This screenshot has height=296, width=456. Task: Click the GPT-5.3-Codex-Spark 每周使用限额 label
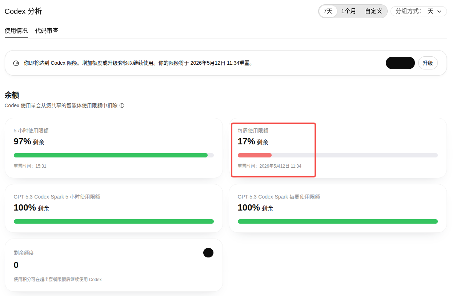click(279, 197)
